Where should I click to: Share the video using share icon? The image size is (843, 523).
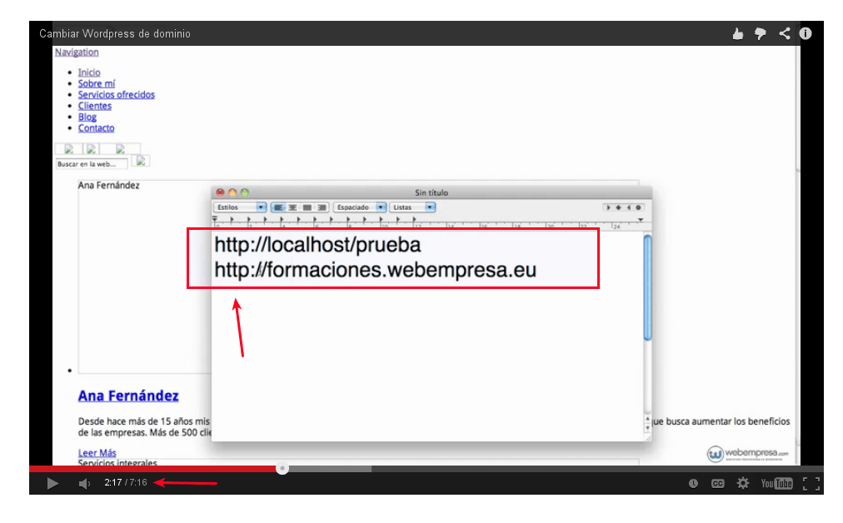pyautogui.click(x=785, y=33)
